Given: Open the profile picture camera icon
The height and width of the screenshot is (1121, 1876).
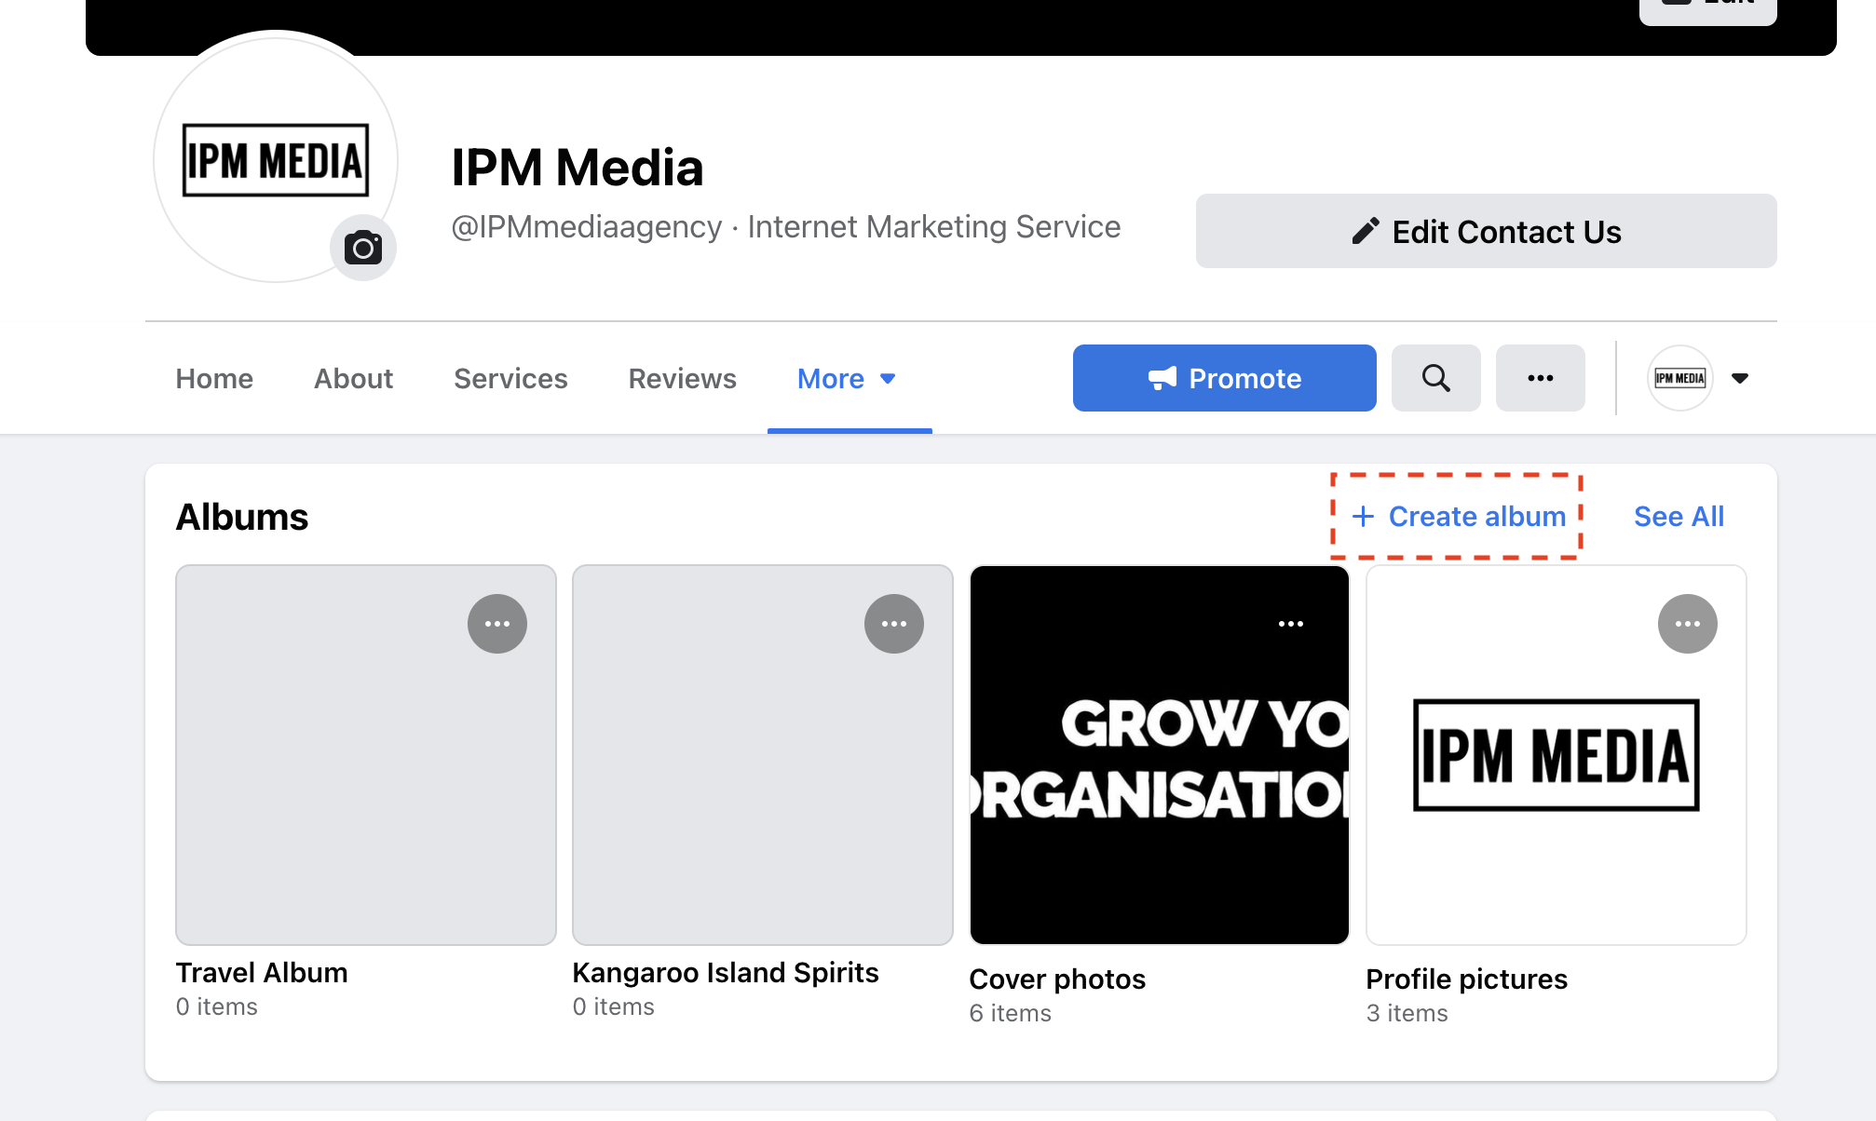Looking at the screenshot, I should pyautogui.click(x=363, y=247).
